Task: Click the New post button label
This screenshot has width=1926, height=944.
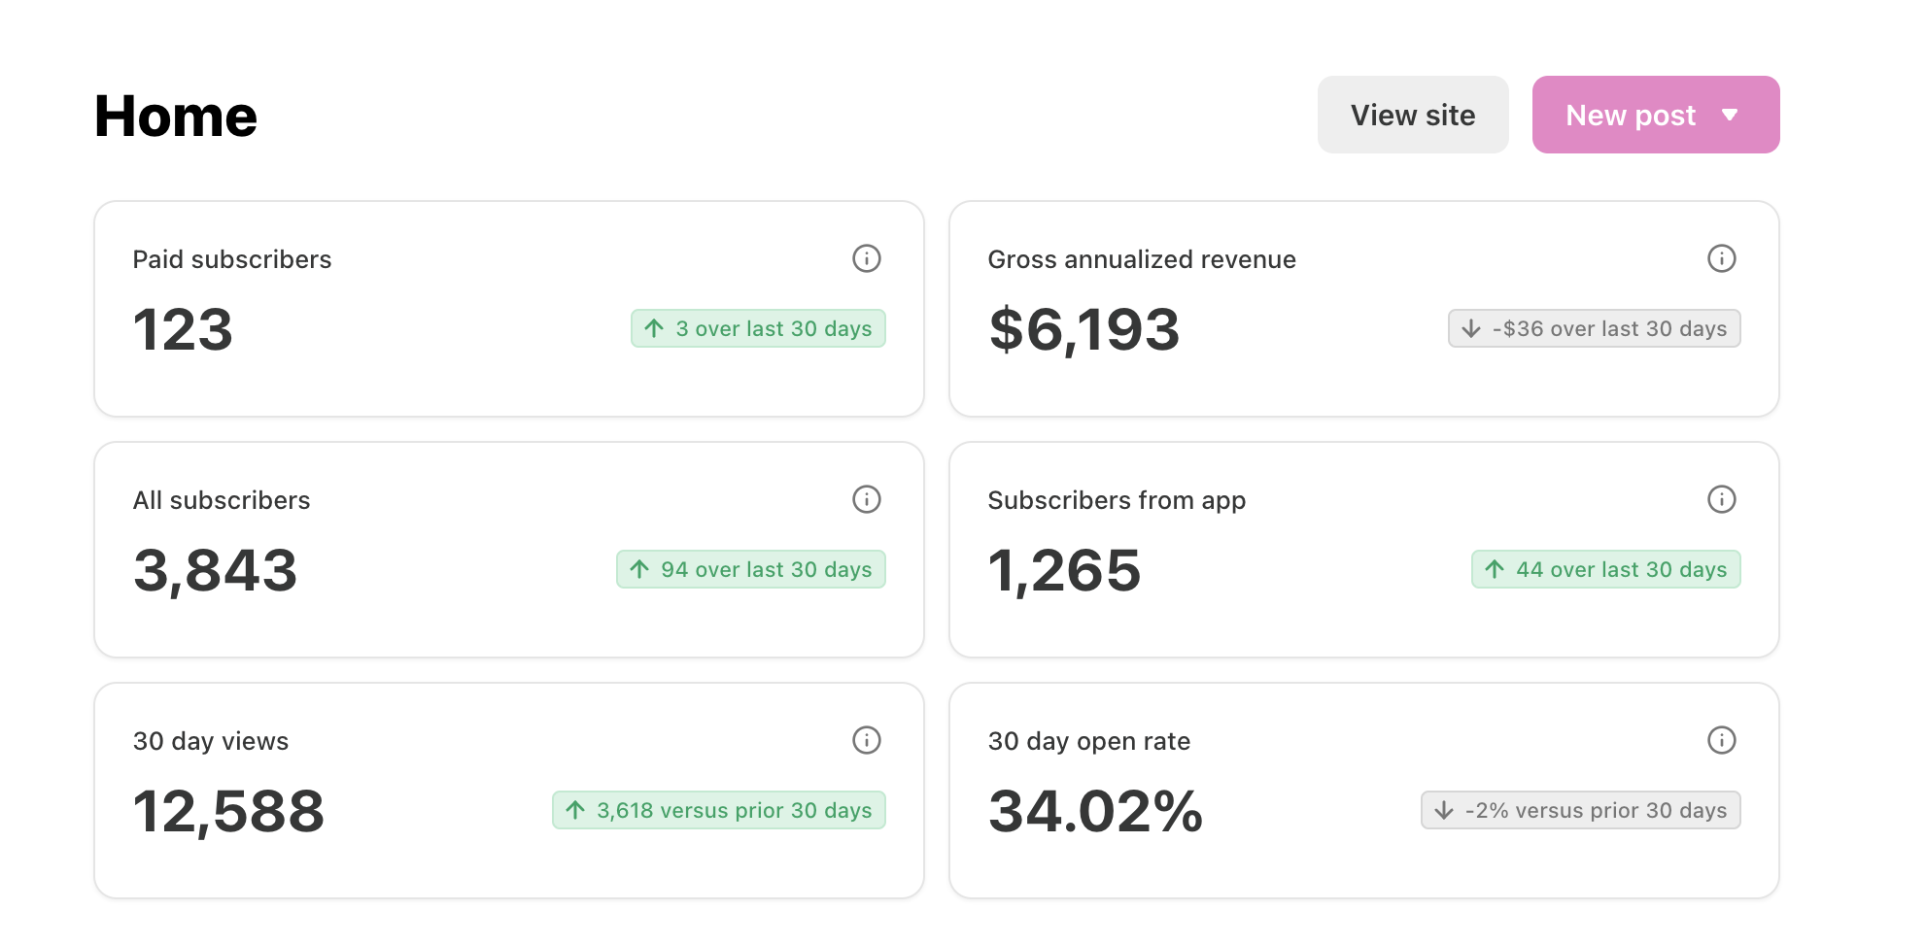Action: 1630,116
